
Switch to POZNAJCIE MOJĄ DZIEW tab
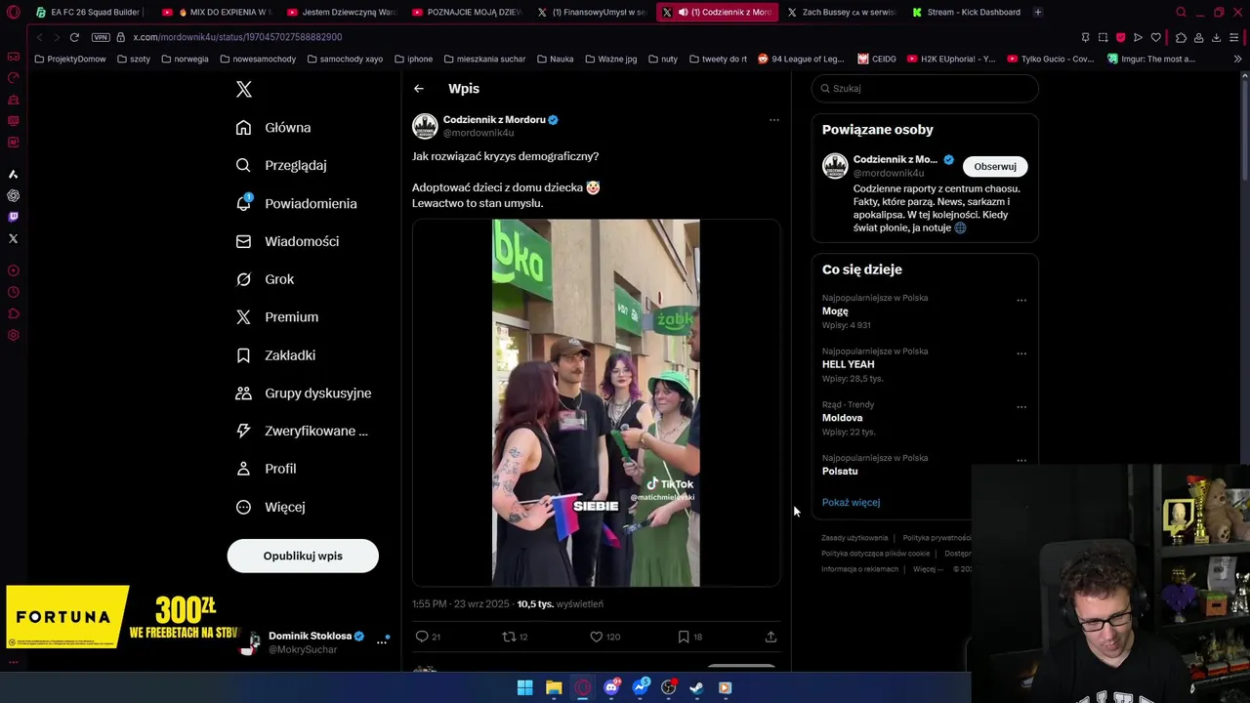coord(467,13)
